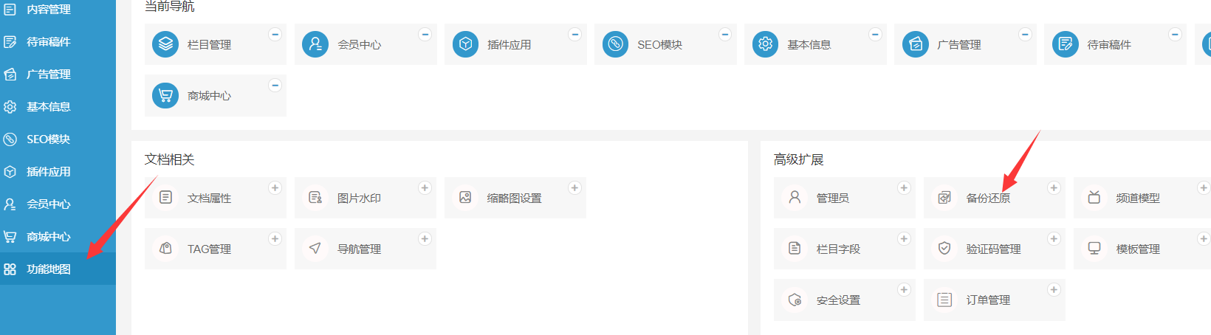This screenshot has width=1211, height=335.
Task: Add 文档属性 with its plus button
Action: (x=275, y=188)
